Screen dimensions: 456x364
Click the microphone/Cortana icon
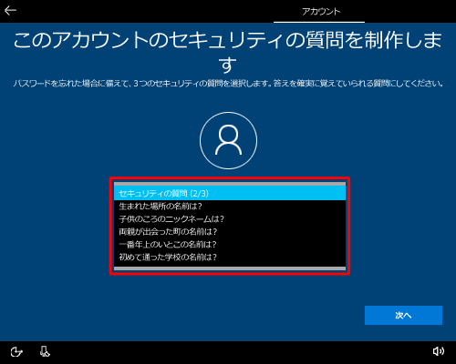pos(45,351)
